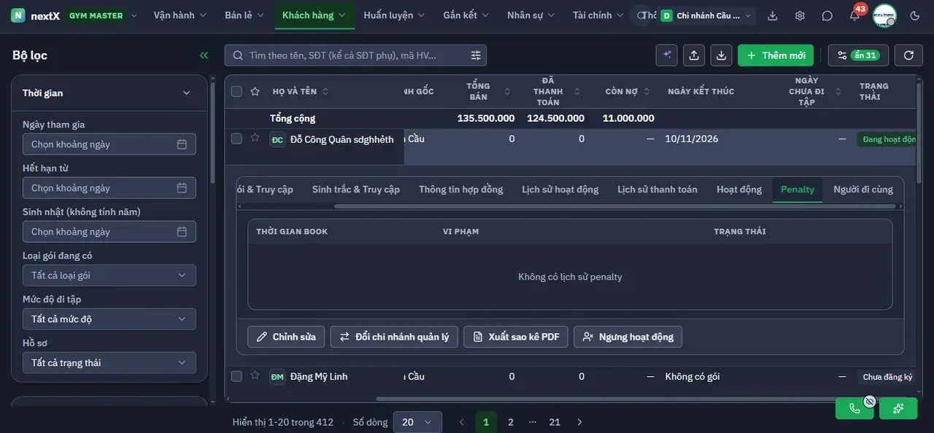Switch to the Thông tin hợp đồng tab

(x=461, y=190)
